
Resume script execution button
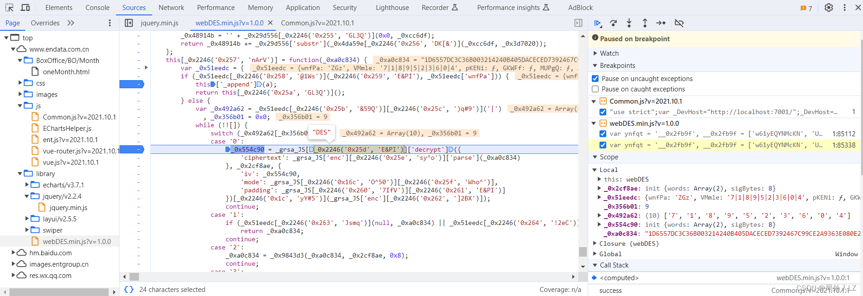(x=598, y=23)
